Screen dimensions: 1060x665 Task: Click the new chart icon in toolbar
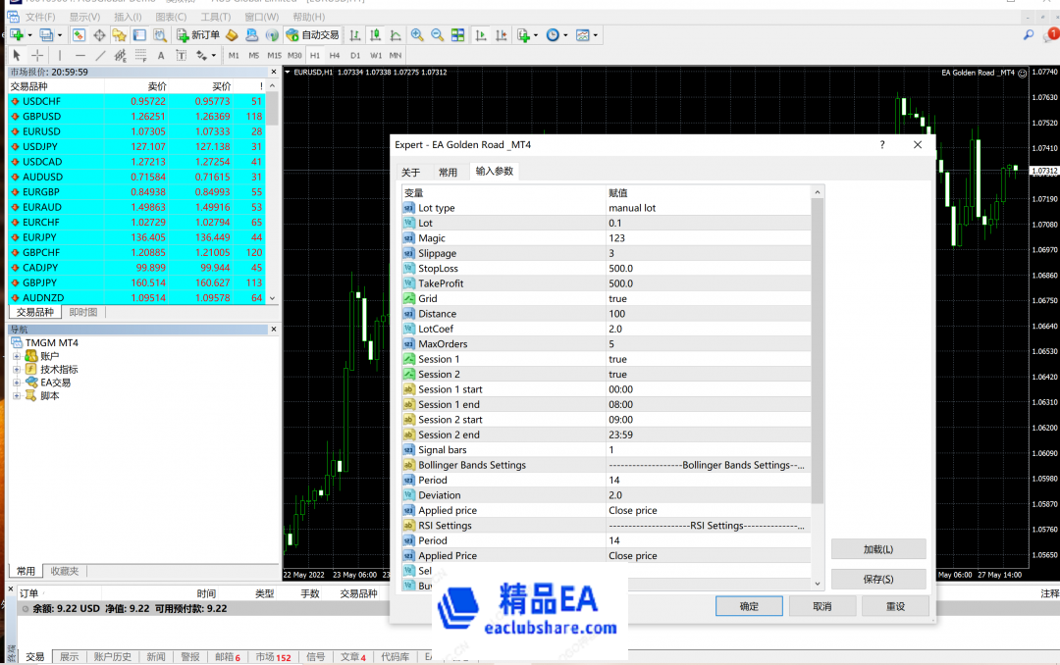point(17,35)
